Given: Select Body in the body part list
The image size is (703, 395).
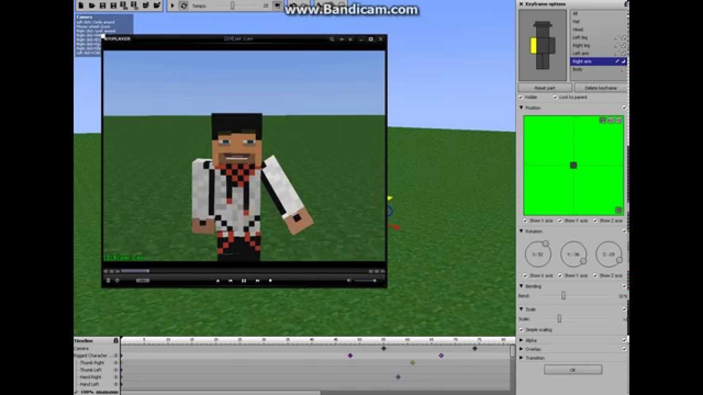Looking at the screenshot, I should point(598,69).
